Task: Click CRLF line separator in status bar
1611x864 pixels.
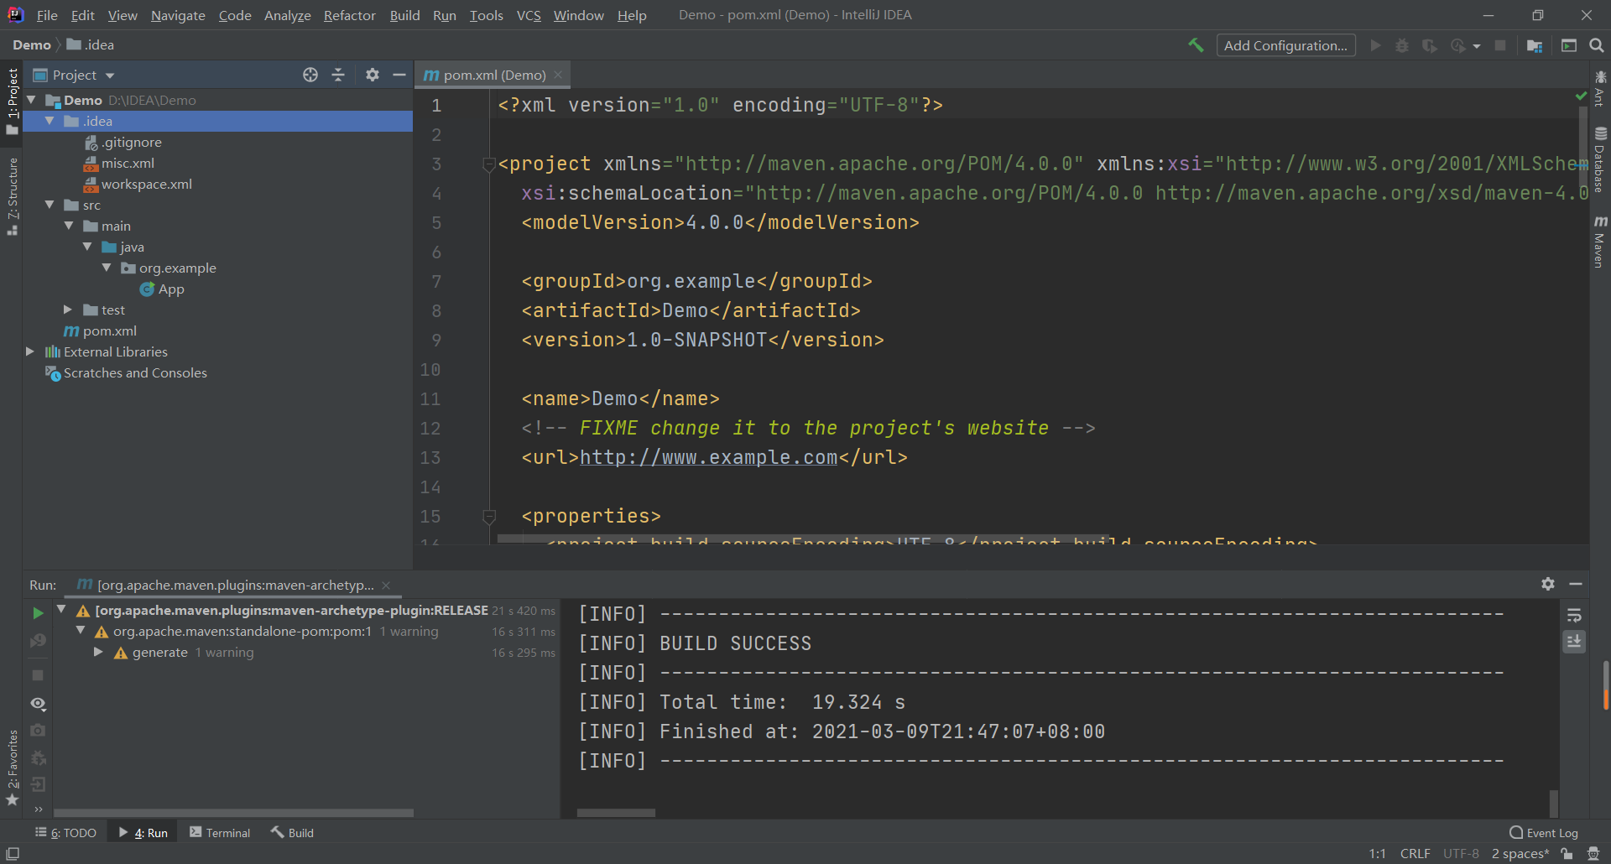Action: pos(1415,853)
